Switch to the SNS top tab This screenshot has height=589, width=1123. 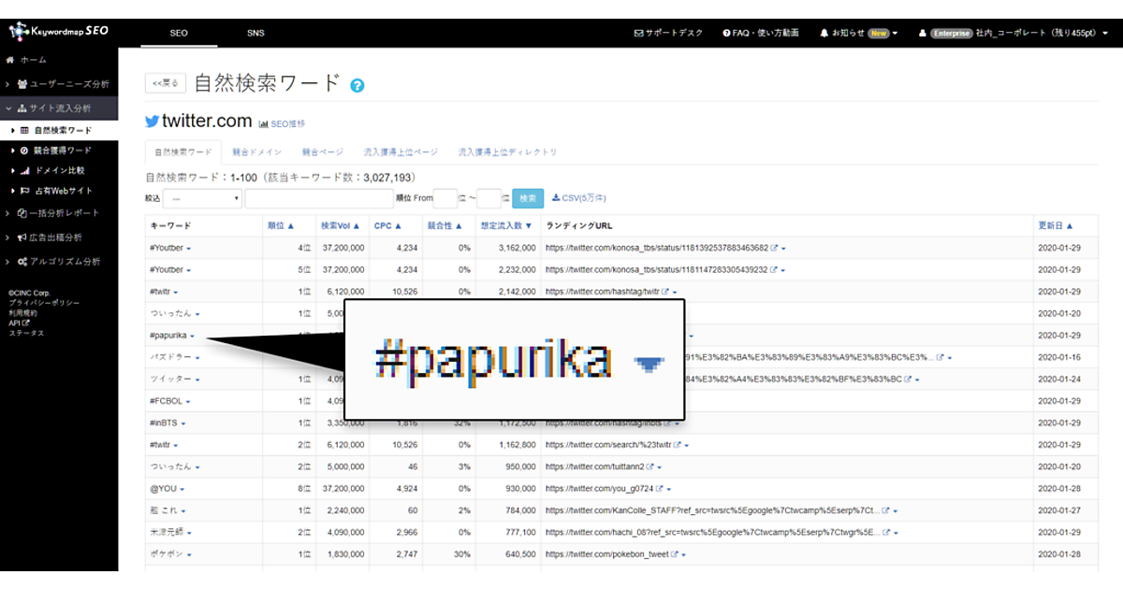coord(255,33)
